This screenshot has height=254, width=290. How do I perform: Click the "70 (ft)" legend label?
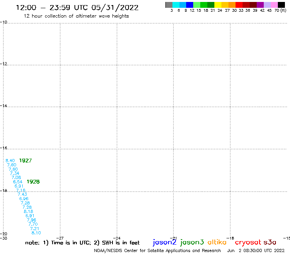280,11
